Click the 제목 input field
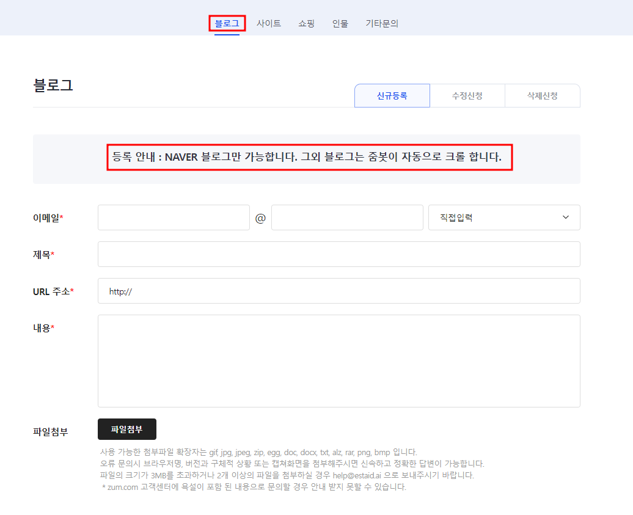 point(339,254)
